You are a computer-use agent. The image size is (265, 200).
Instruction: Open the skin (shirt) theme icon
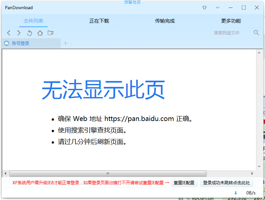204,8
